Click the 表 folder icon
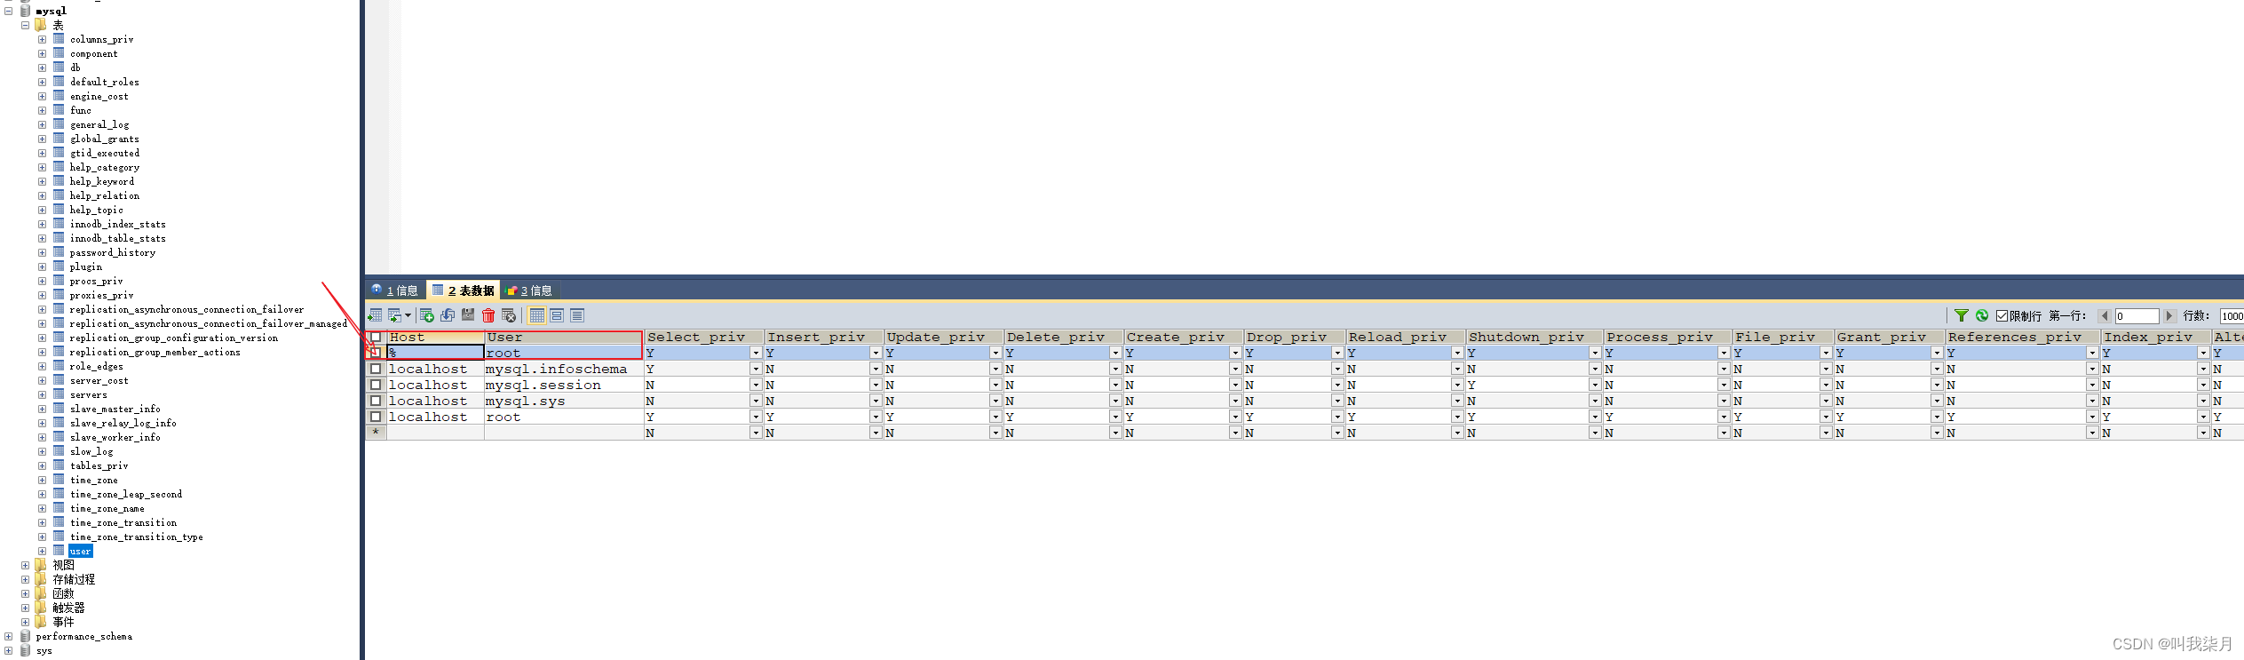The height and width of the screenshot is (660, 2244). pyautogui.click(x=40, y=25)
